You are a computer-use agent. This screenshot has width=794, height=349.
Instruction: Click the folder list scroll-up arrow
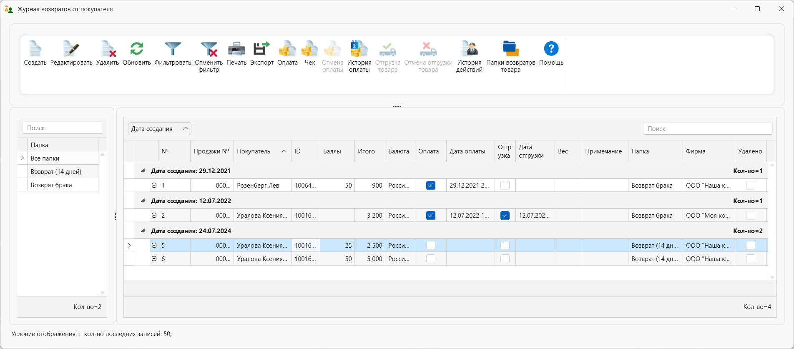click(103, 154)
